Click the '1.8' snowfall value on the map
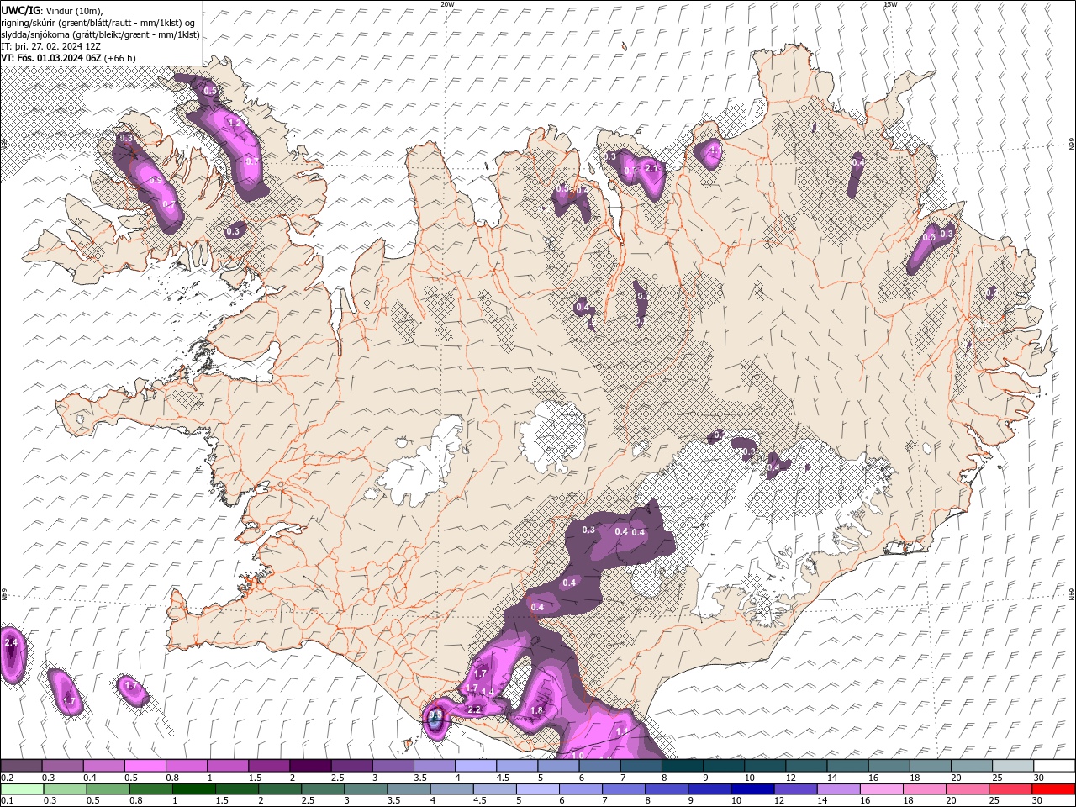This screenshot has height=807, width=1076. [538, 710]
